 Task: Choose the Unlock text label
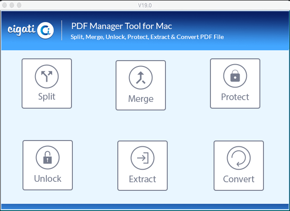[x=48, y=179]
